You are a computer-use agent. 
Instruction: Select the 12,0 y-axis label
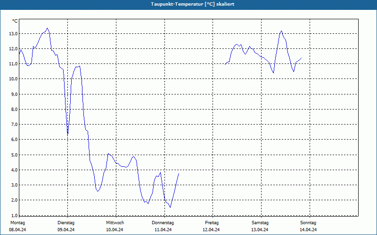coord(13,49)
